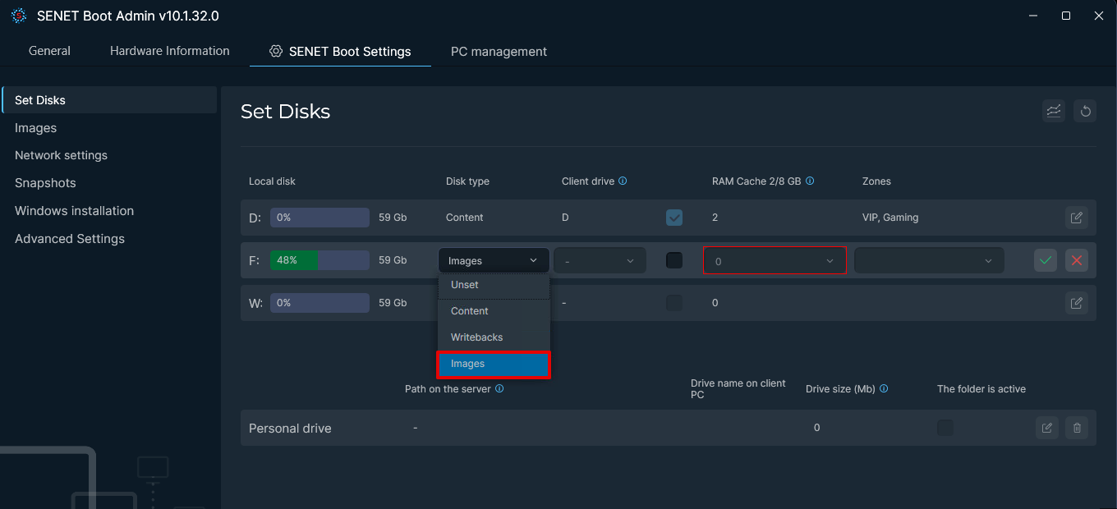Click VIP, Gaming zones text

[x=890, y=218]
